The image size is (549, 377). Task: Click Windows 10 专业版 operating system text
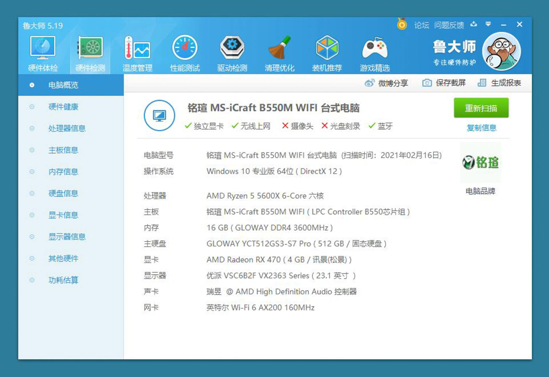(274, 171)
